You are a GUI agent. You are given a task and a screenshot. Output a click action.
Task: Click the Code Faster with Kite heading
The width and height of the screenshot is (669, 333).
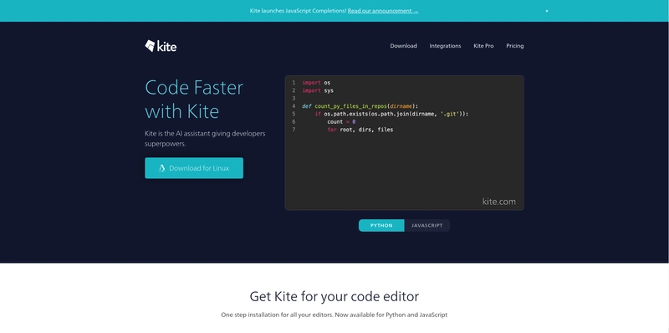click(194, 100)
